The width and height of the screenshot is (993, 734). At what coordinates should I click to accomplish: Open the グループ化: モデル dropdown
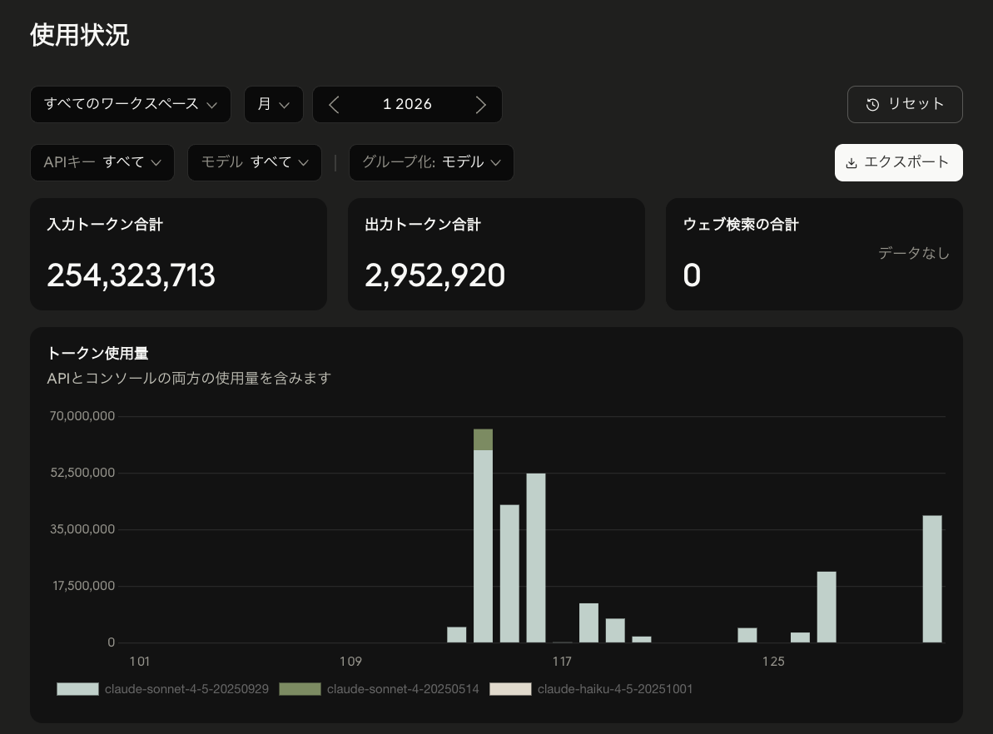pyautogui.click(x=431, y=163)
